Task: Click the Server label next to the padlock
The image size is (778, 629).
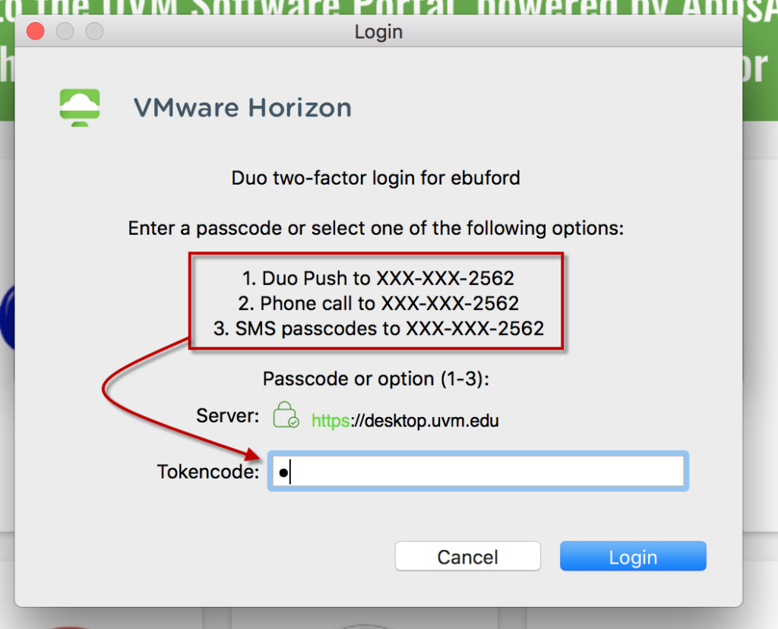Action: coord(226,415)
